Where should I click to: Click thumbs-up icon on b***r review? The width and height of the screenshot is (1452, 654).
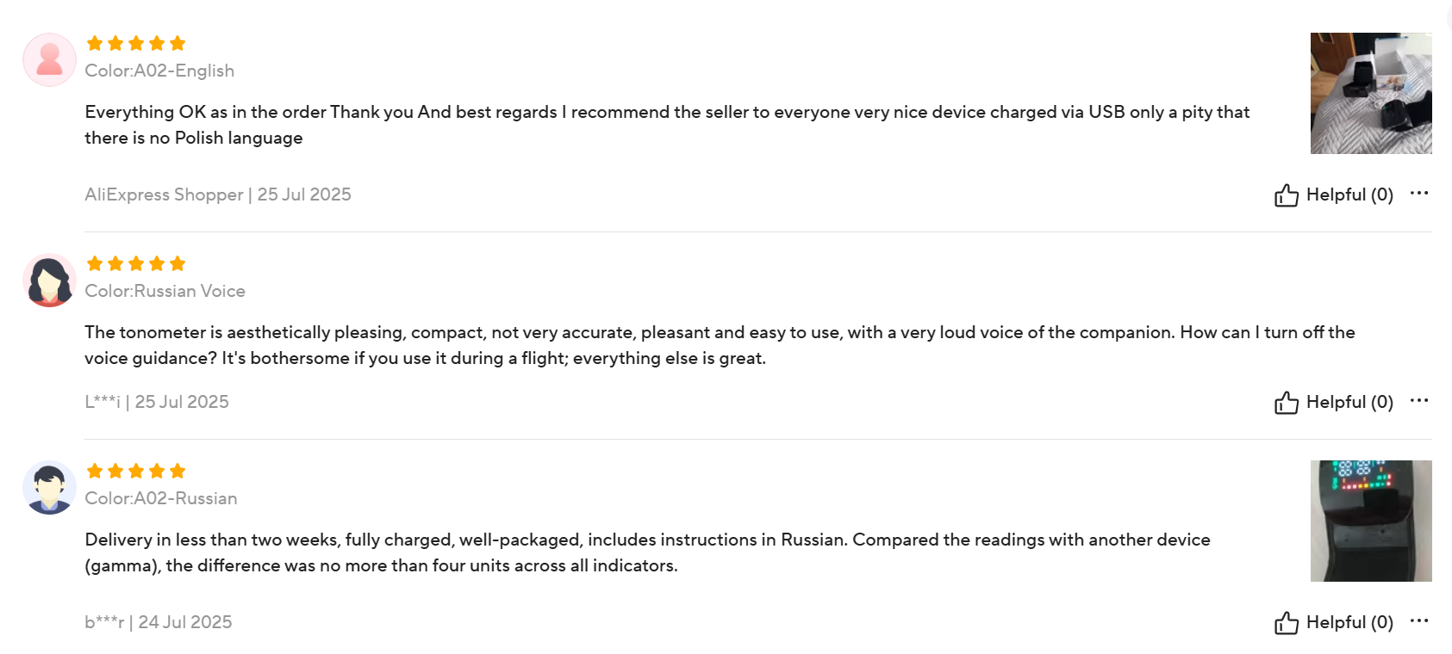(1286, 623)
